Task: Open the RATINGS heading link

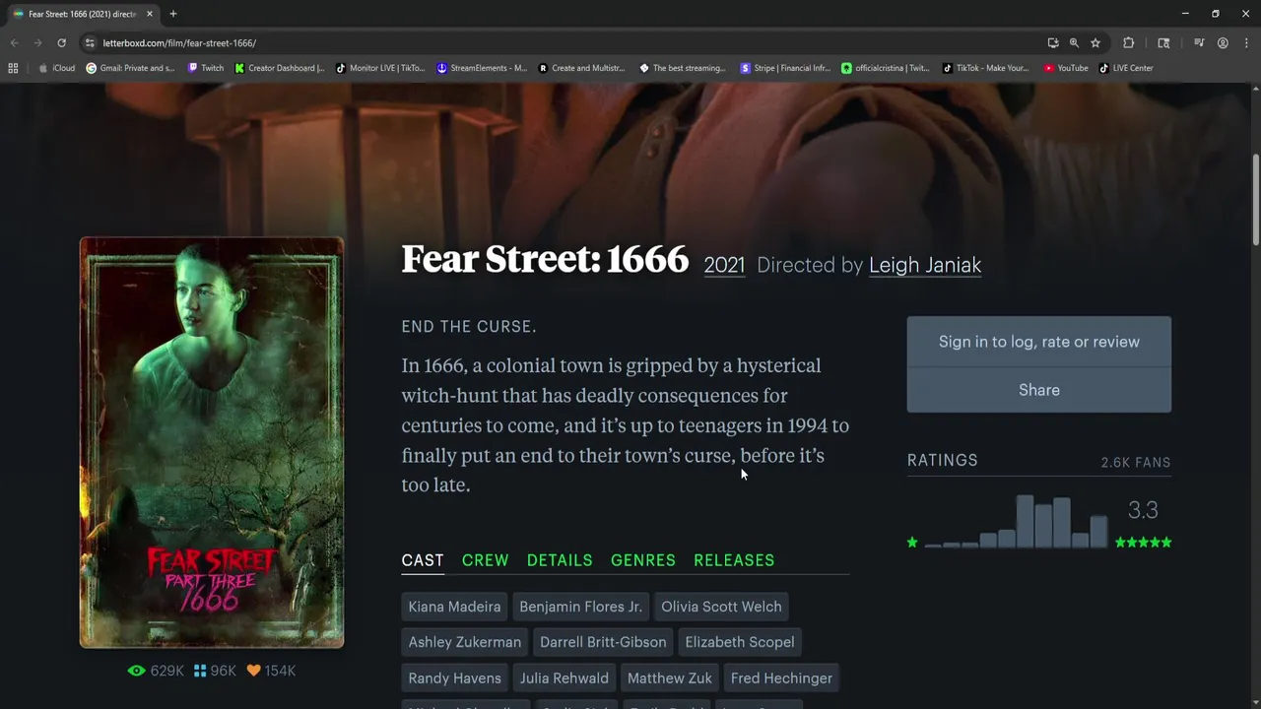Action: coord(943,460)
